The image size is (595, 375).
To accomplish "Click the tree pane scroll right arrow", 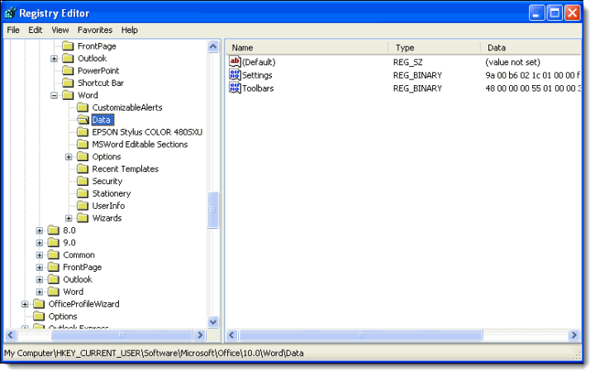I will [200, 335].
